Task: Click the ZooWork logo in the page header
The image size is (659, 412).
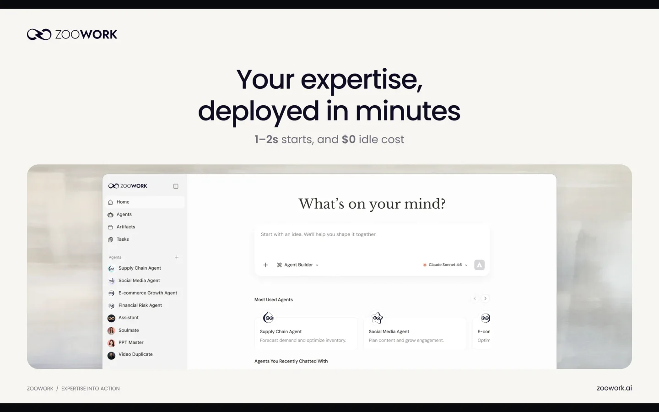Action: point(72,34)
